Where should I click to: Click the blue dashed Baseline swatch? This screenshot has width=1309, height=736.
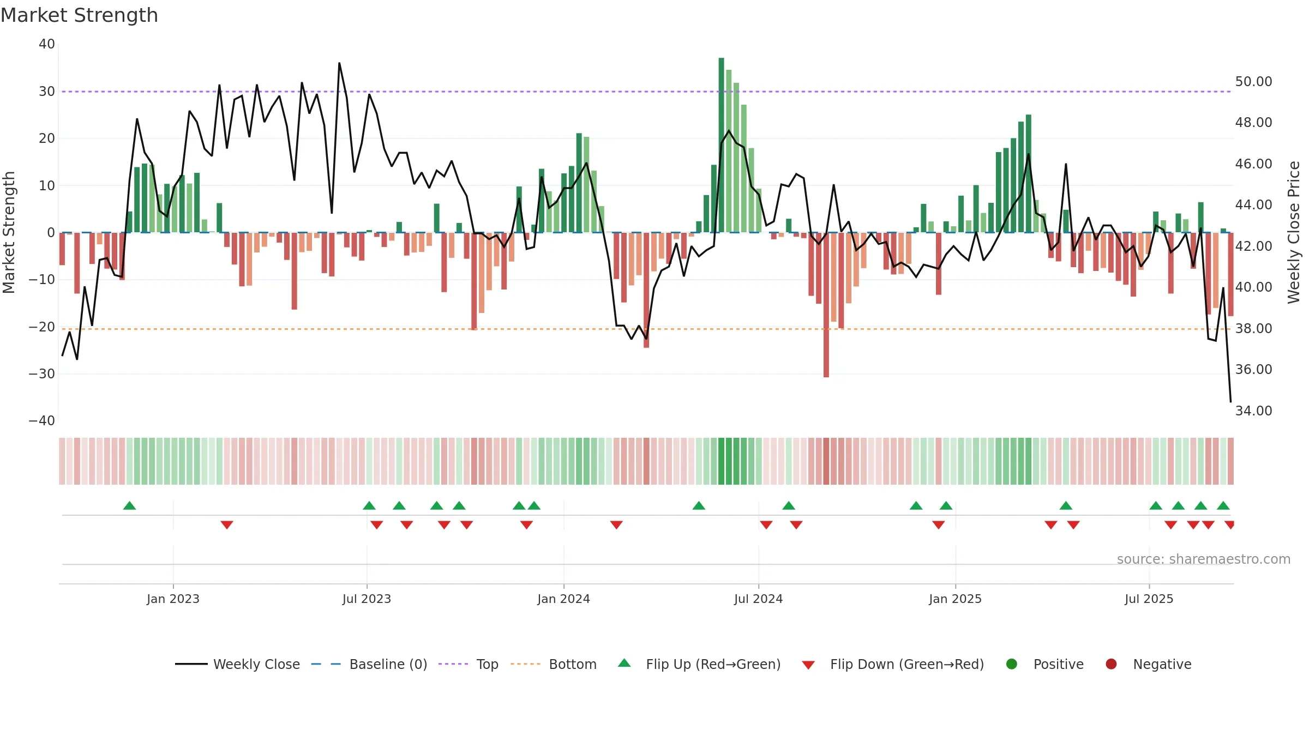[x=326, y=664]
